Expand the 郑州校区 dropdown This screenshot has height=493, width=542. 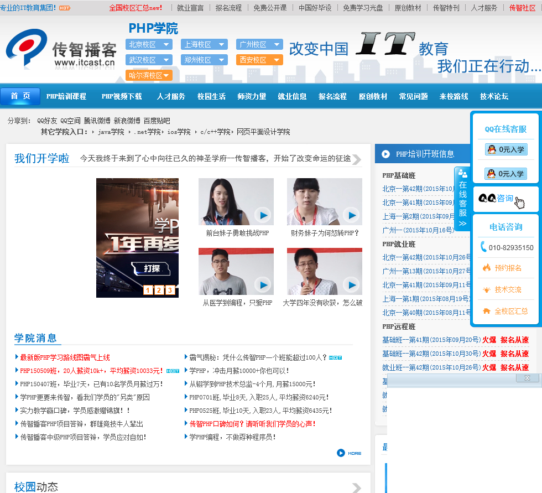(204, 60)
